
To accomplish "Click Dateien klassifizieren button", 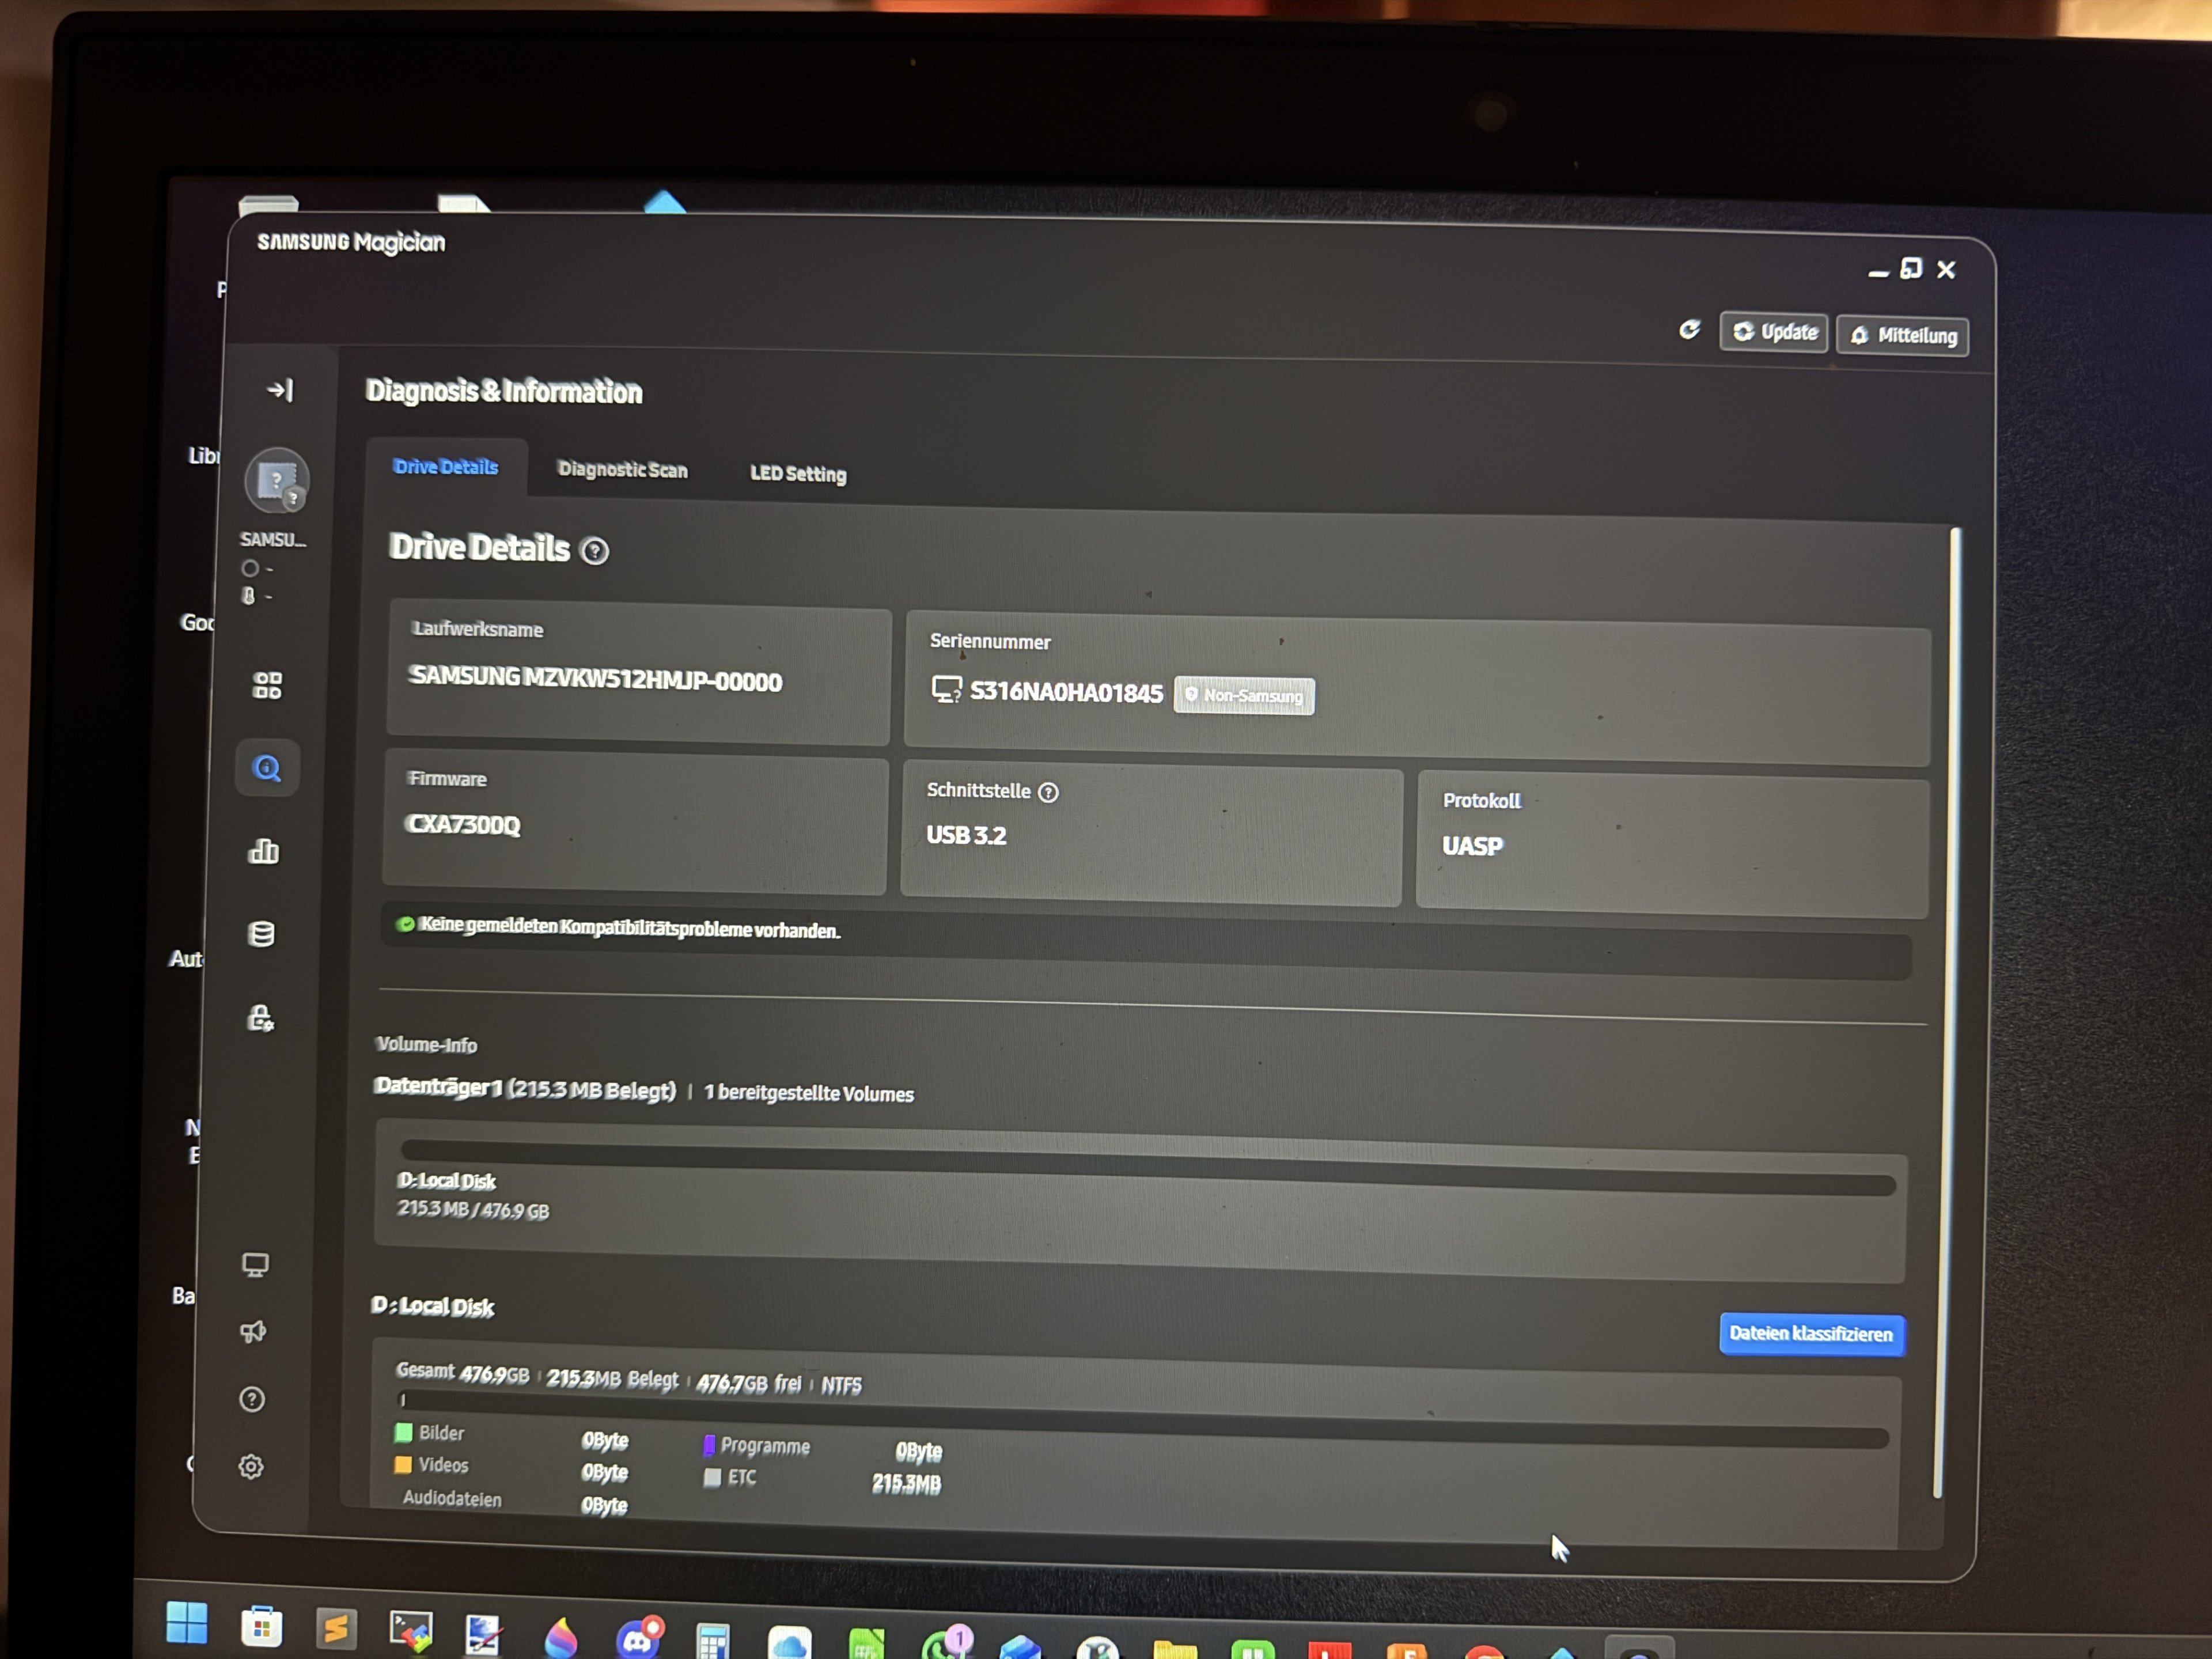I will 1811,1334.
